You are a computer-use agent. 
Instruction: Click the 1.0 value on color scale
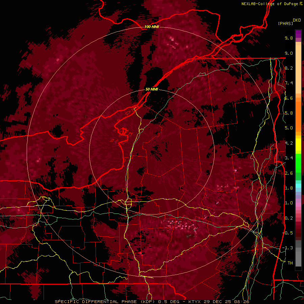pos(289,203)
